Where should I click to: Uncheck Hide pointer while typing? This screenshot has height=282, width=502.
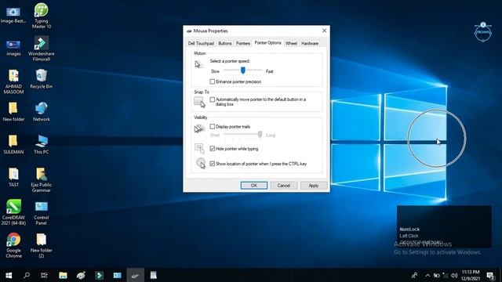click(x=213, y=149)
